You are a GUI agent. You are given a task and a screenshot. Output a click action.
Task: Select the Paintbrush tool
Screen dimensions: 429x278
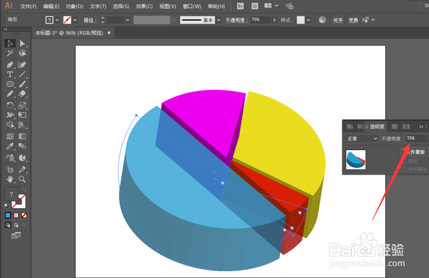22,84
